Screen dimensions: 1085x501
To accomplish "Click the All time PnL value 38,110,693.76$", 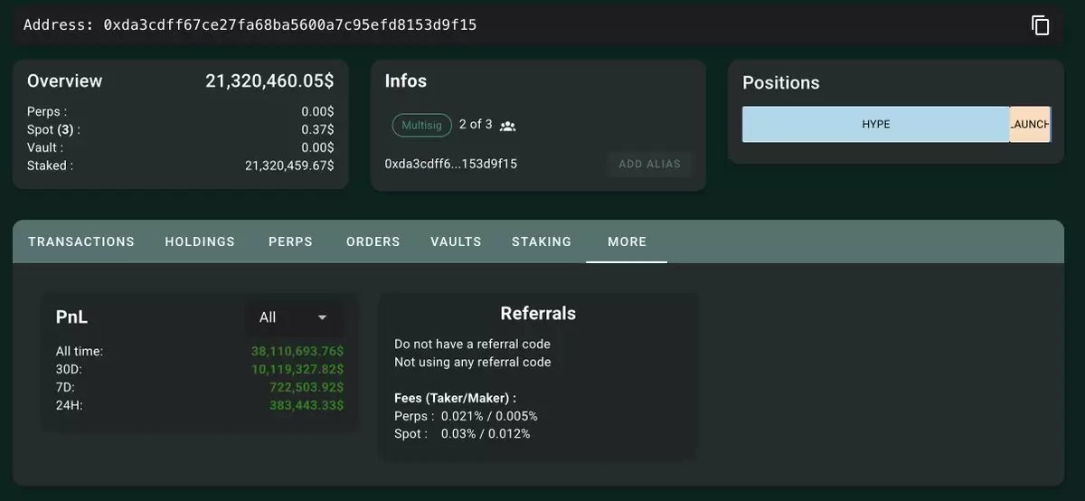I will coord(297,351).
